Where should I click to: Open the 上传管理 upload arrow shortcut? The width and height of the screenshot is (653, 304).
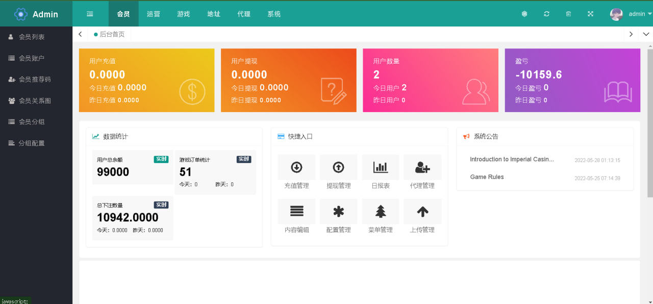coord(422,211)
